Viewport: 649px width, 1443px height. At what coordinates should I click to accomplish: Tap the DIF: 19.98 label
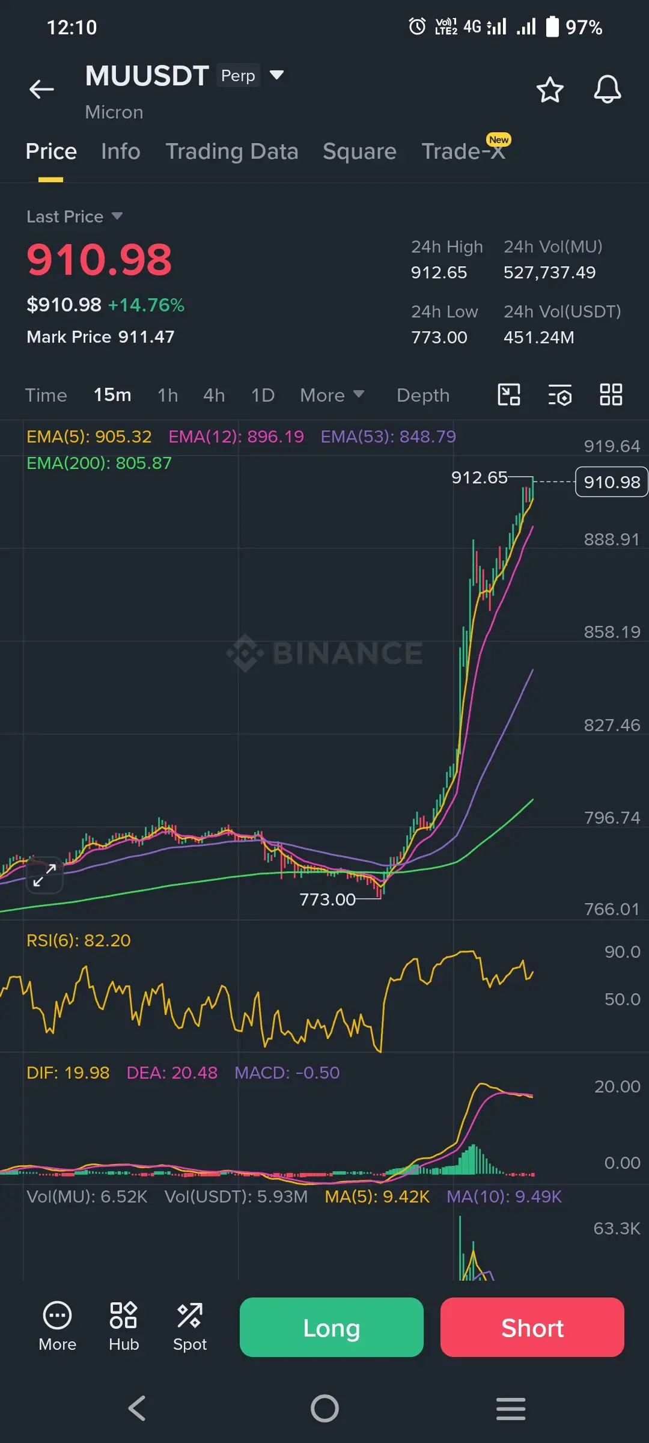68,1073
